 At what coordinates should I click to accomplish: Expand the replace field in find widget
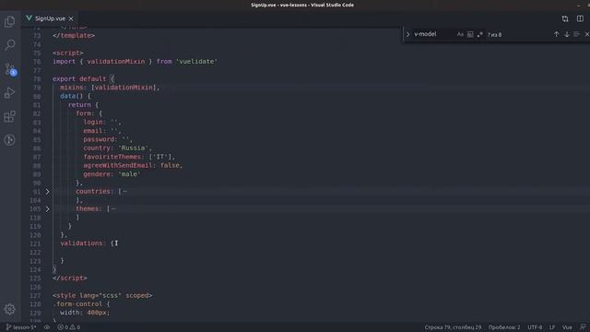point(407,34)
